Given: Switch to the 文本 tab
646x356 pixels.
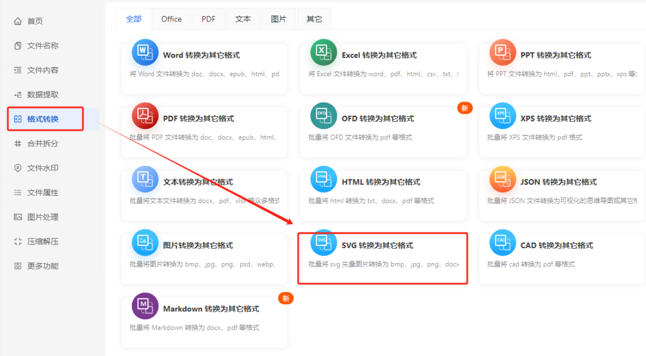Looking at the screenshot, I should 243,19.
